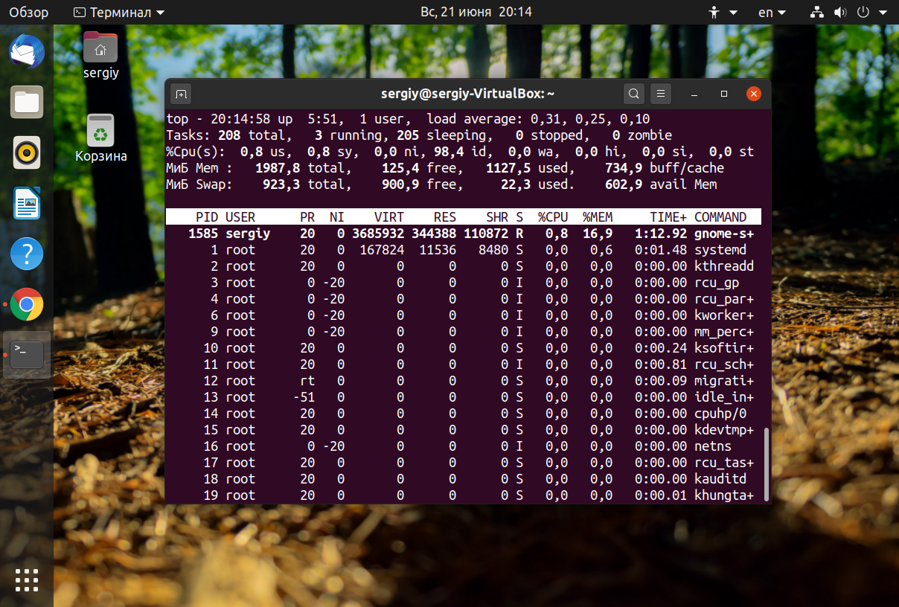This screenshot has width=899, height=607.
Task: Open the clock showing Вс, 21 июня 20:14
Action: tap(476, 13)
